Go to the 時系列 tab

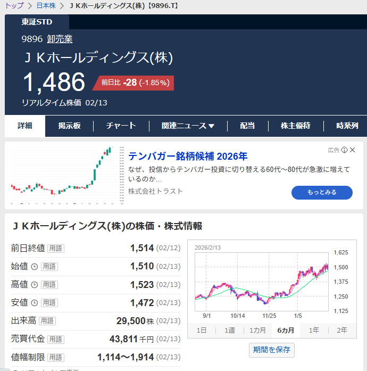click(347, 126)
